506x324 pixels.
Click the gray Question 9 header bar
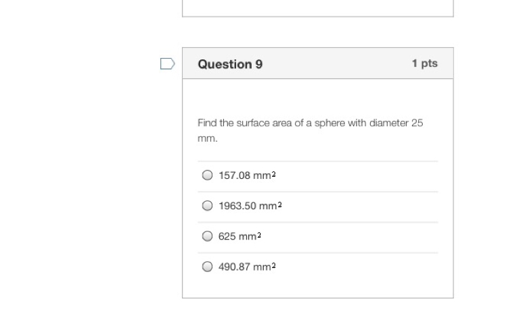(318, 63)
